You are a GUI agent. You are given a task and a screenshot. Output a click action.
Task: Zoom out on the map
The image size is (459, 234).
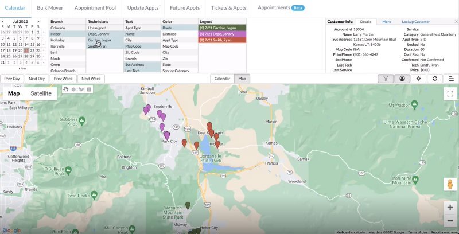point(450,221)
